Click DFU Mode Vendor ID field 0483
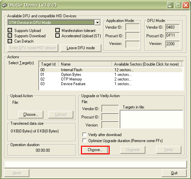The width and height of the screenshot is (191, 179). (172, 27)
